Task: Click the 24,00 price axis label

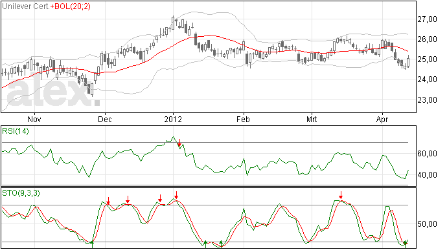Action: point(427,79)
